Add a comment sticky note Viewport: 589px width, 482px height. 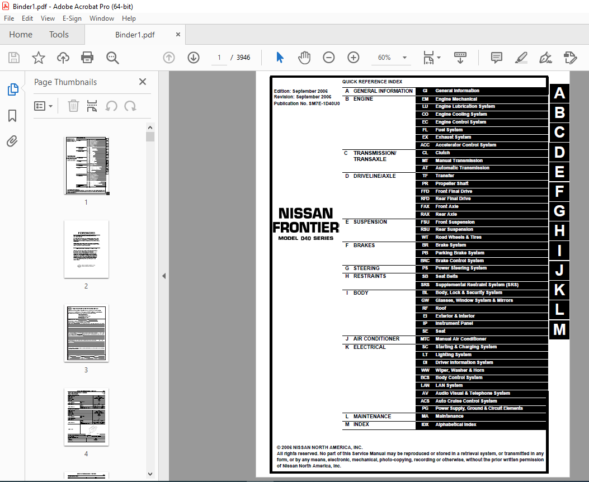497,58
